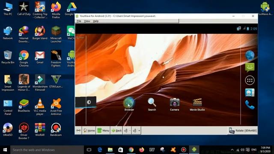This screenshot has height=154, width=274.
Task: Select Google Chrome desktop shortcut
Action: pyautogui.click(x=24, y=59)
